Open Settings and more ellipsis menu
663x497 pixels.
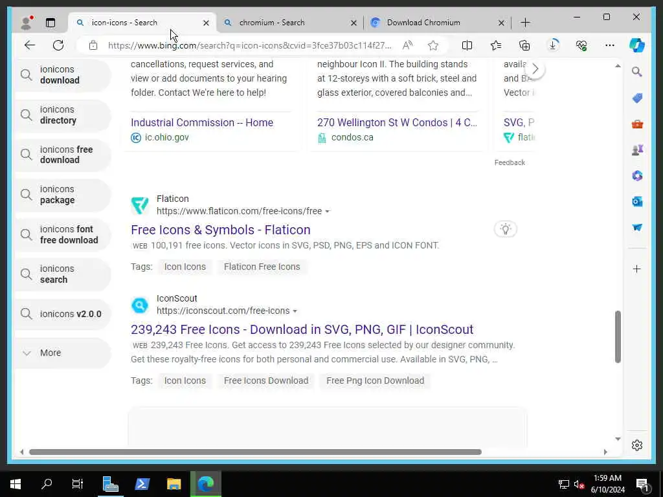click(610, 45)
